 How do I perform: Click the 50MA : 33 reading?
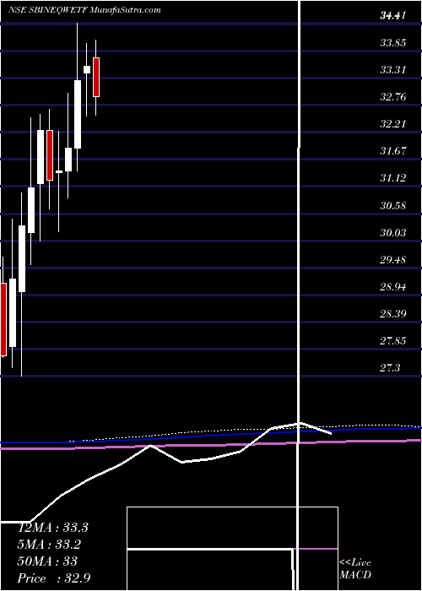pyautogui.click(x=47, y=561)
